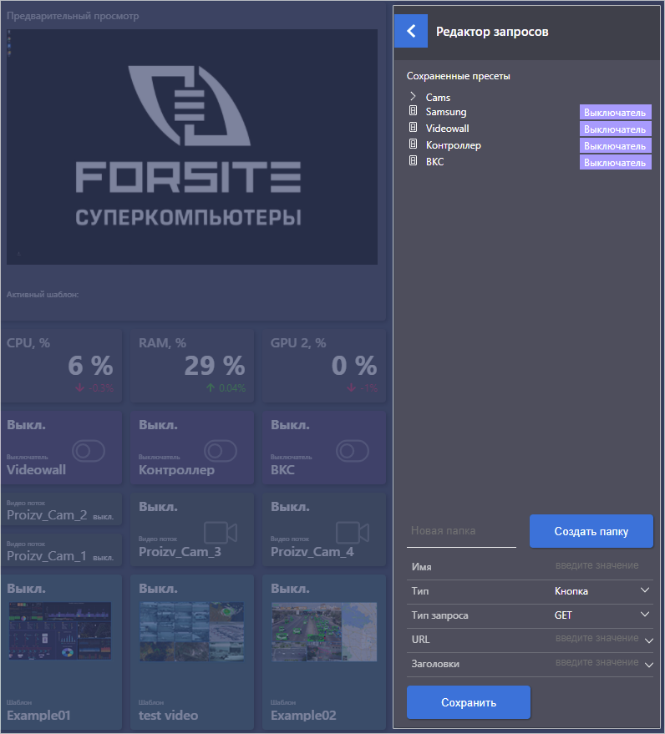Select the Samsung preset
This screenshot has width=665, height=734.
point(446,112)
